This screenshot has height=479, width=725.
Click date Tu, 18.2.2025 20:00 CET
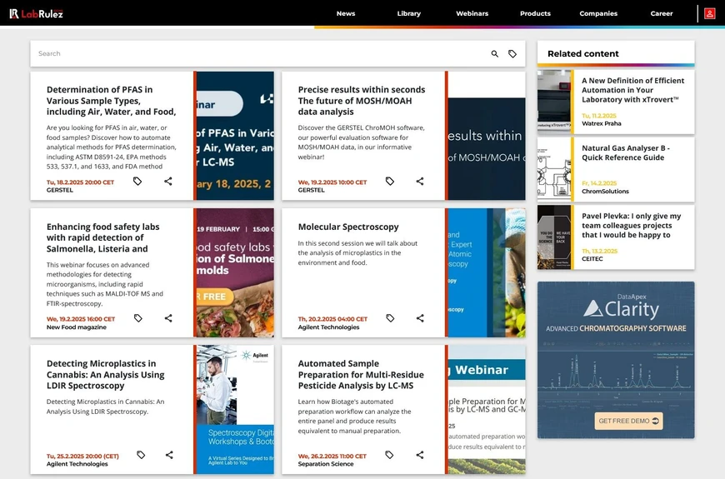pyautogui.click(x=80, y=182)
